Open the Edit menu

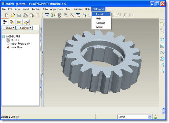click(10, 9)
